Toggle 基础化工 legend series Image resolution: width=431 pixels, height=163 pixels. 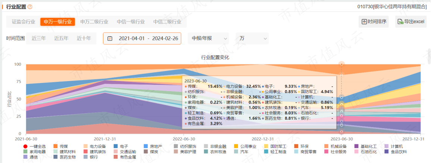[x=365, y=147]
